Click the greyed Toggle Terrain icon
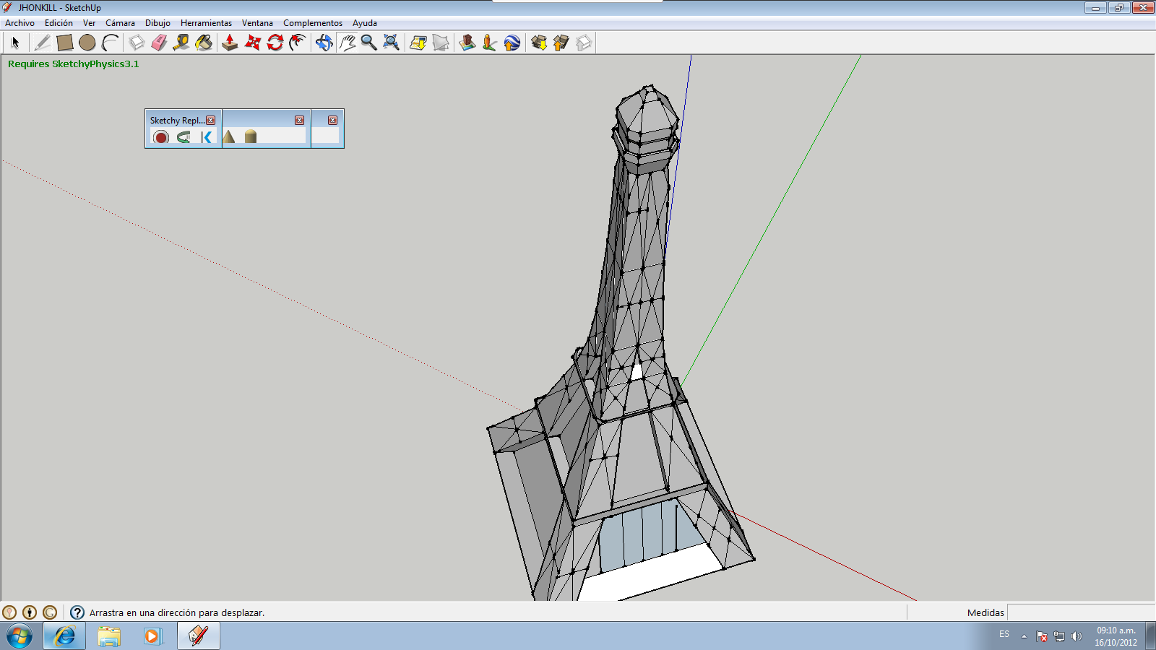Image resolution: width=1156 pixels, height=650 pixels. 441,43
